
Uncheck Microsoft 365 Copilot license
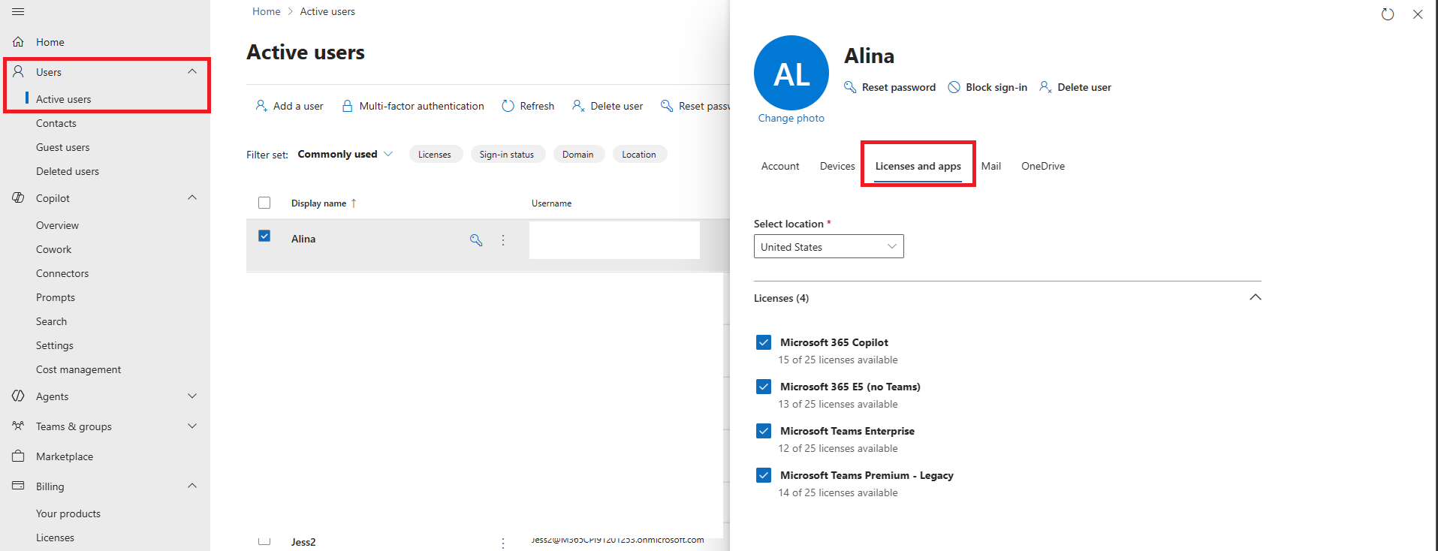click(x=764, y=342)
